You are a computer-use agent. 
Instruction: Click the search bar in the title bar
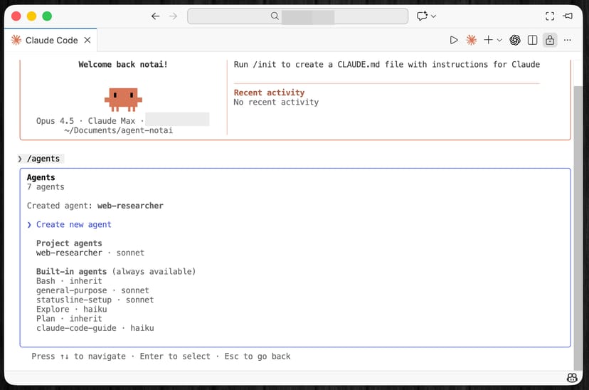pos(297,16)
